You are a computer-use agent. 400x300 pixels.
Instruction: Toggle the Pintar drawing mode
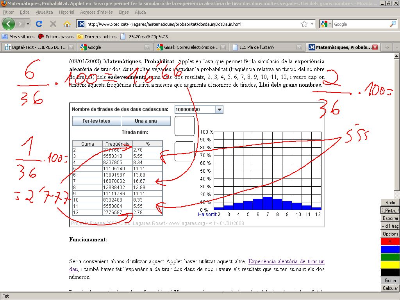(x=390, y=210)
